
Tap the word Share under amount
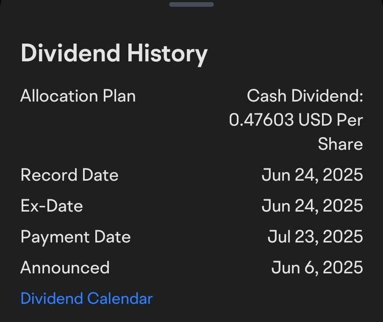point(341,144)
